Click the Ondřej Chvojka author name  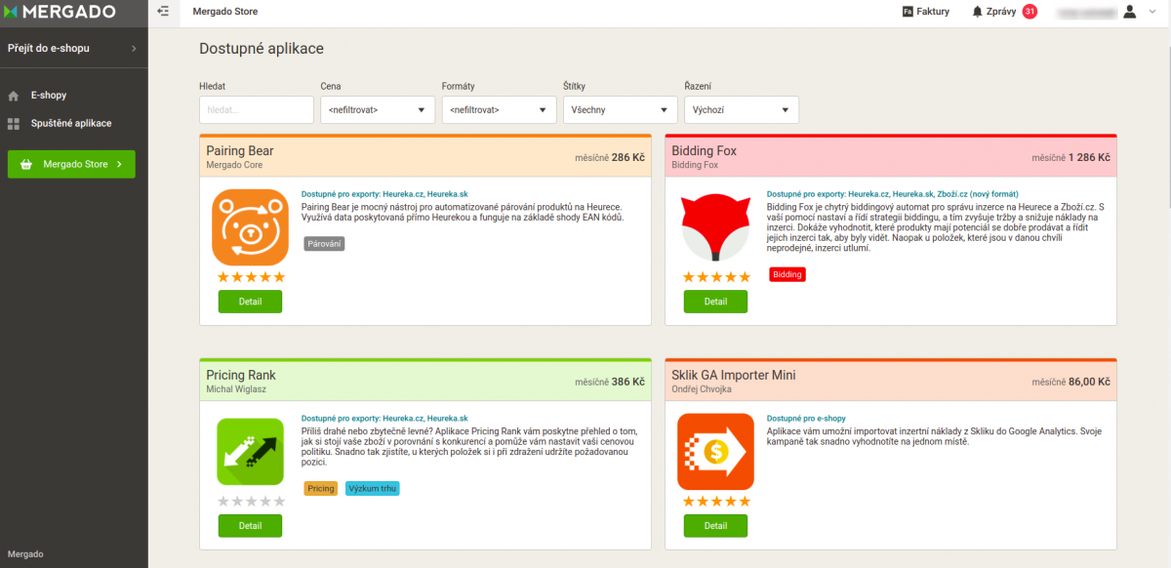click(x=702, y=389)
